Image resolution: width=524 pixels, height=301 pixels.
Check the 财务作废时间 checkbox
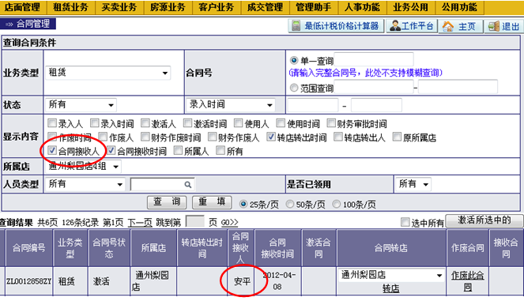(145, 137)
